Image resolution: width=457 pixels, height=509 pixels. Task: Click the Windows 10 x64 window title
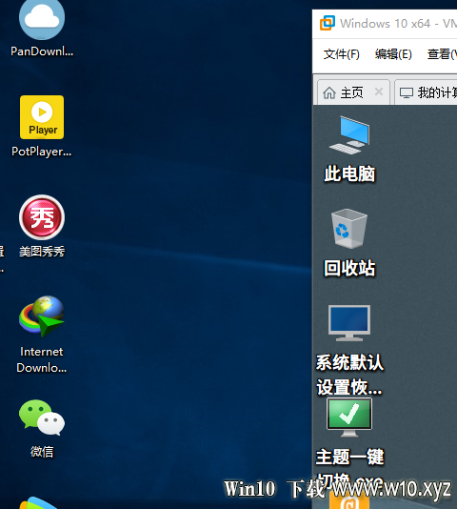(398, 24)
